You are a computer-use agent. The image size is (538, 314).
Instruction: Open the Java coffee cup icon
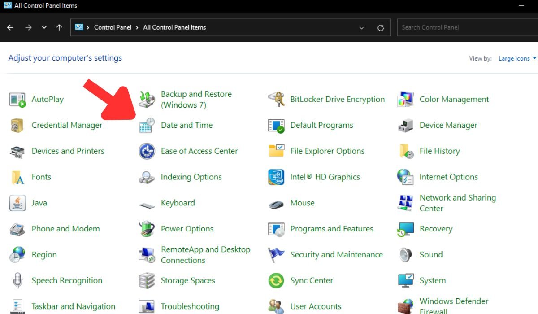coord(17,203)
